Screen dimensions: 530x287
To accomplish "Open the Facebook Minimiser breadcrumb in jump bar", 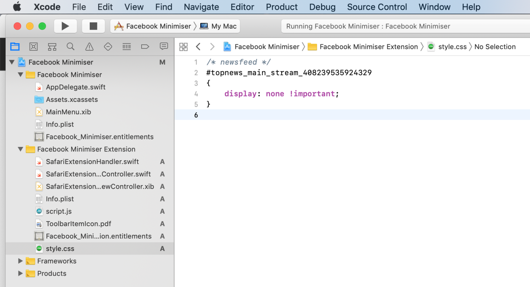I will (x=262, y=47).
